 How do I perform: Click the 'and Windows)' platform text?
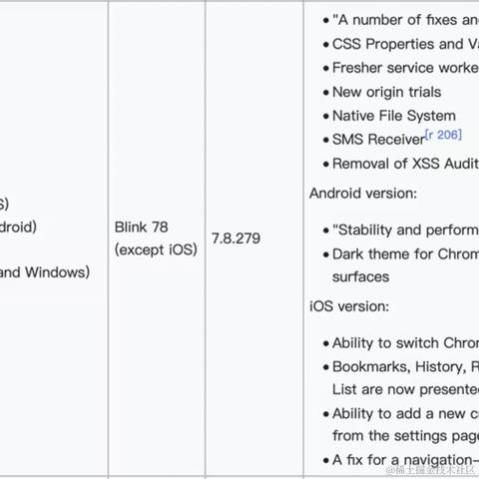coord(45,272)
